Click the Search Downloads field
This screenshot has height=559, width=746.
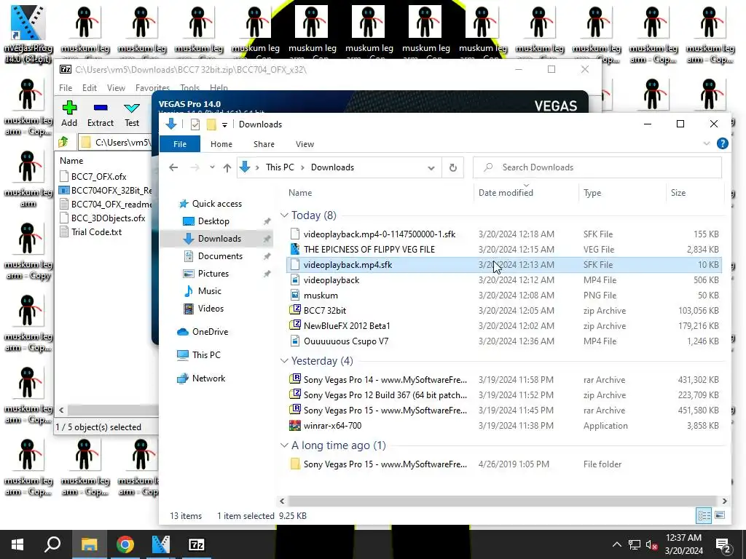[597, 167]
